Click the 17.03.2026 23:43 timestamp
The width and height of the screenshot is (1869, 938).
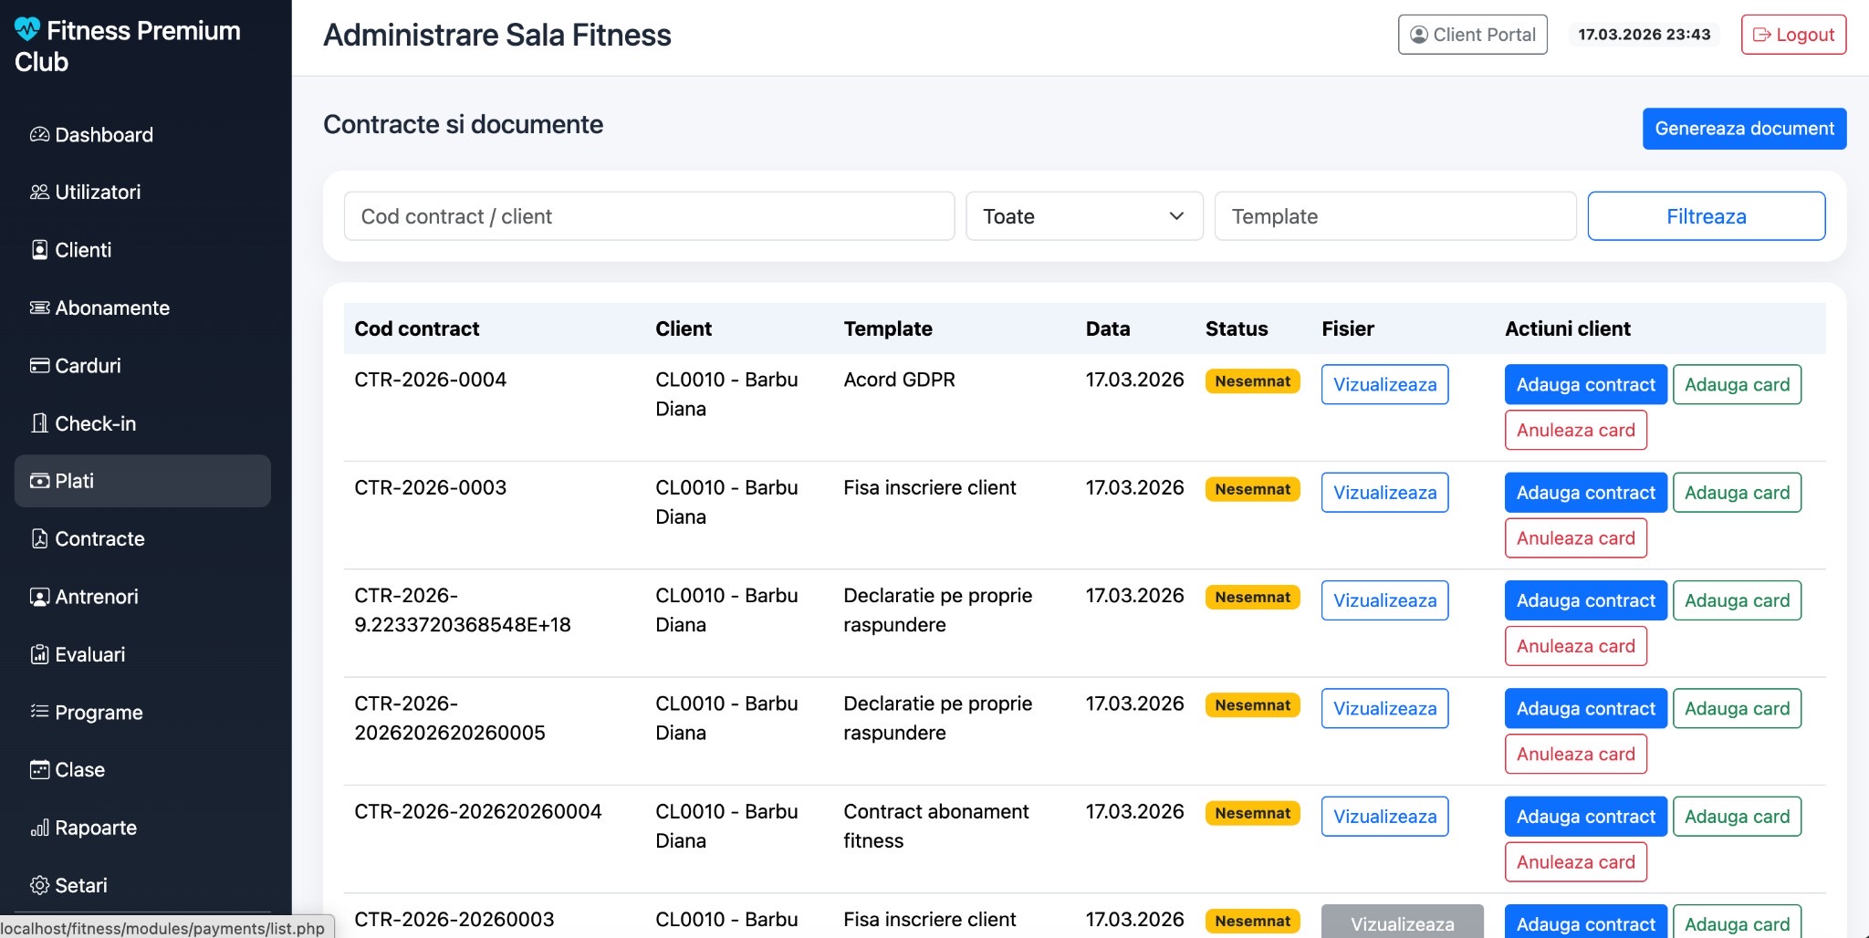coord(1644,35)
